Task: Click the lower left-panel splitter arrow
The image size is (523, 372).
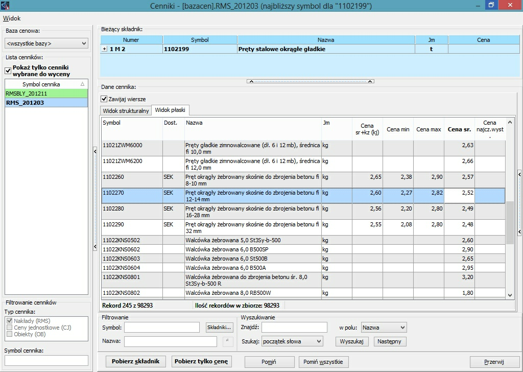Action: [x=95, y=247]
